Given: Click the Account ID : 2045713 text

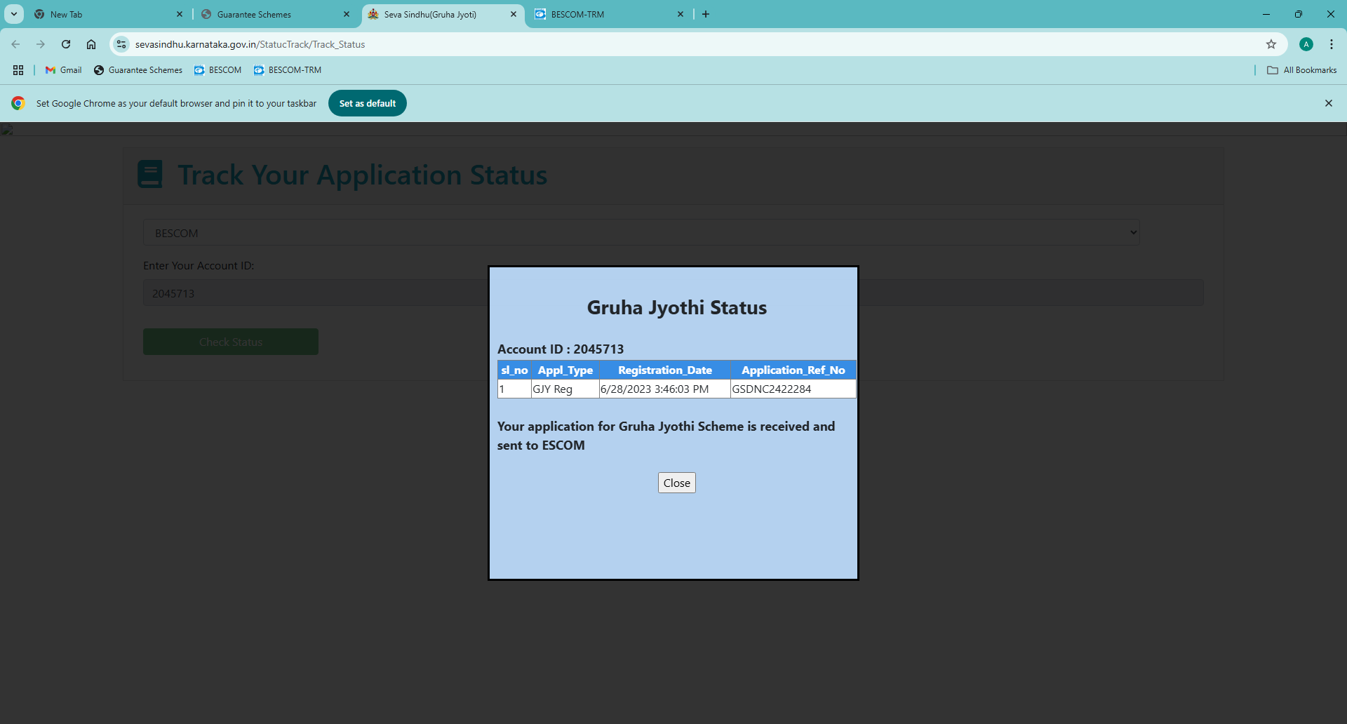Looking at the screenshot, I should pos(561,349).
